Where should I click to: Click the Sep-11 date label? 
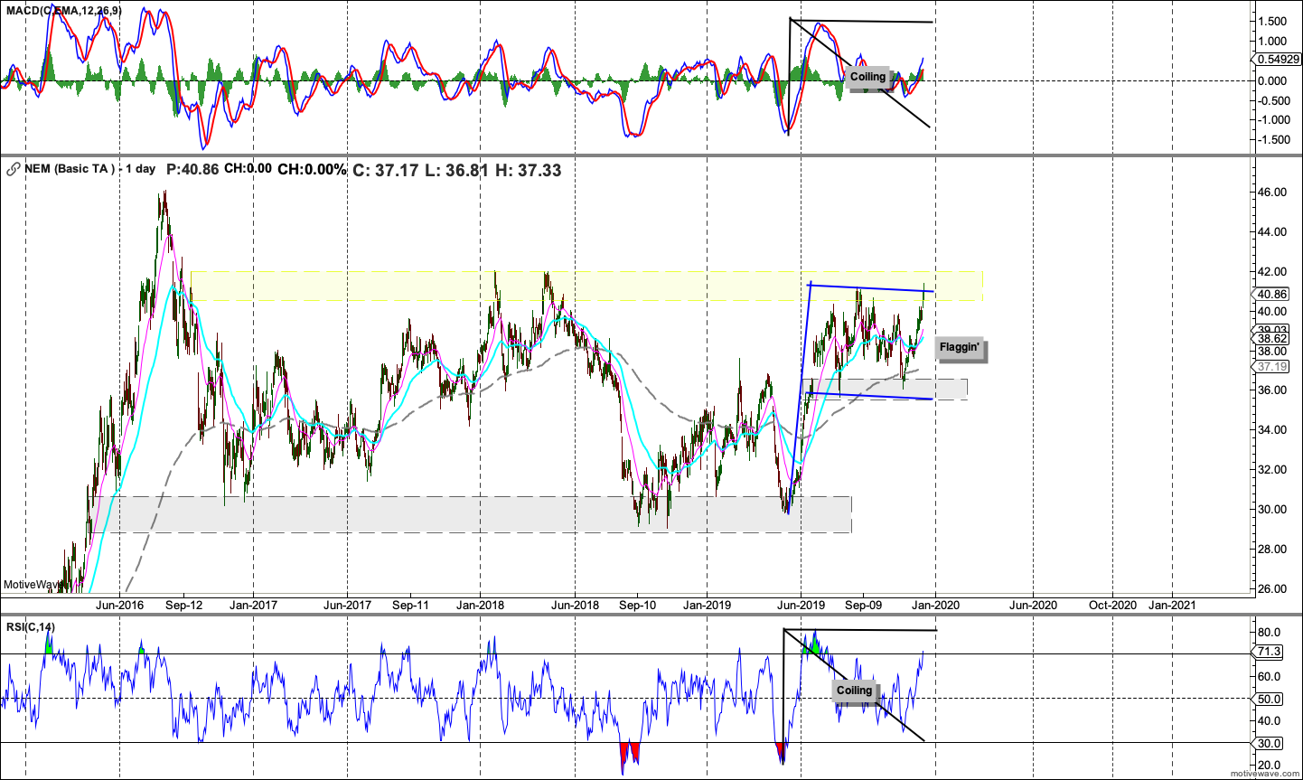pyautogui.click(x=410, y=606)
